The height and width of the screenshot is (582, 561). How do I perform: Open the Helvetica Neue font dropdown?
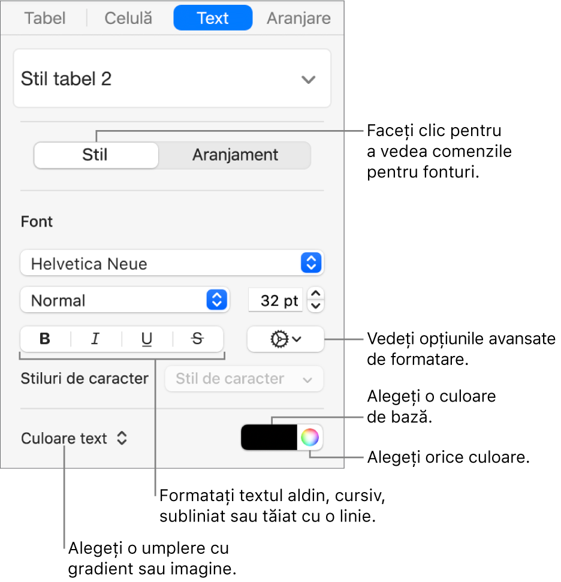[172, 263]
